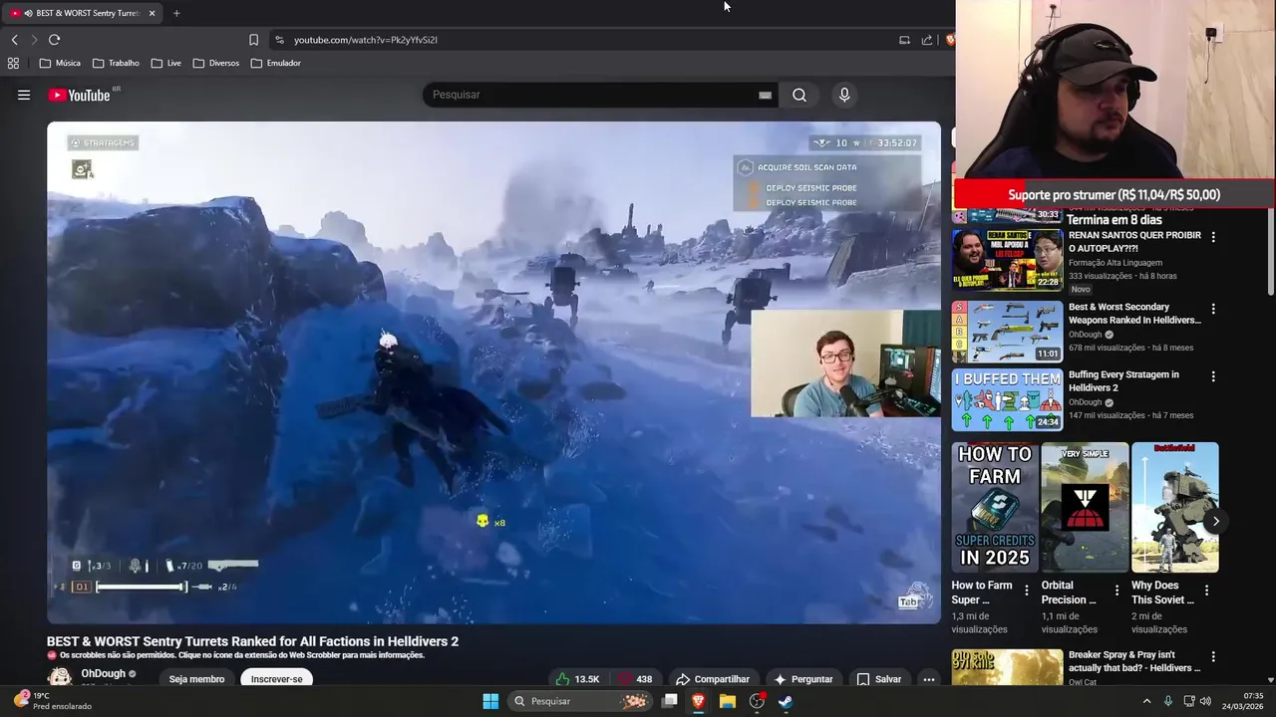1276x717 pixels.
Task: Open Buffing Every Stratagem in Helldivers 2 title
Action: point(1123,381)
